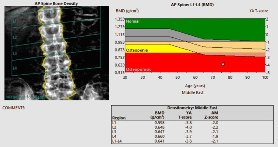Click the AM Z-score column header

coord(211,115)
